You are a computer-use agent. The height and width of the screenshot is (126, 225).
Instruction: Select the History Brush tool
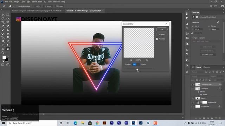pos(3,34)
